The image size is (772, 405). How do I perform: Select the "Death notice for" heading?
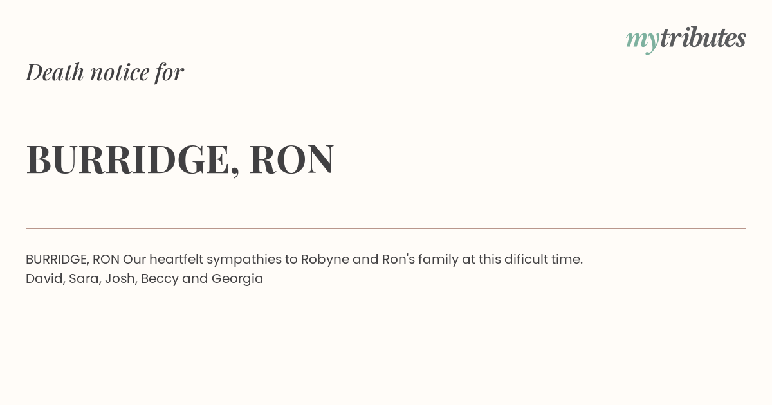[x=105, y=72]
